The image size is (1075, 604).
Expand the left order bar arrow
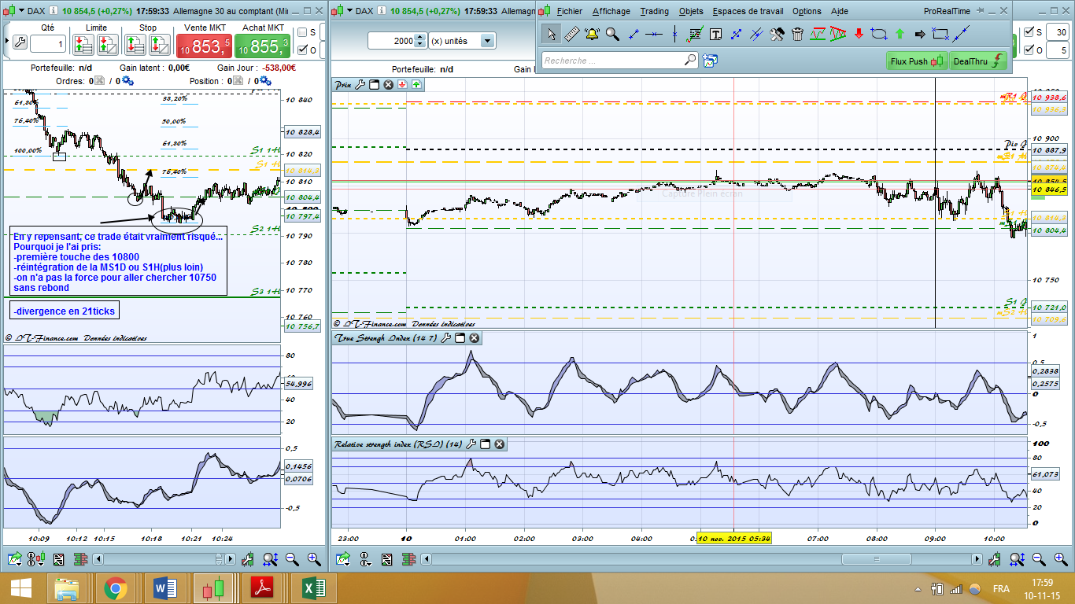click(x=8, y=41)
